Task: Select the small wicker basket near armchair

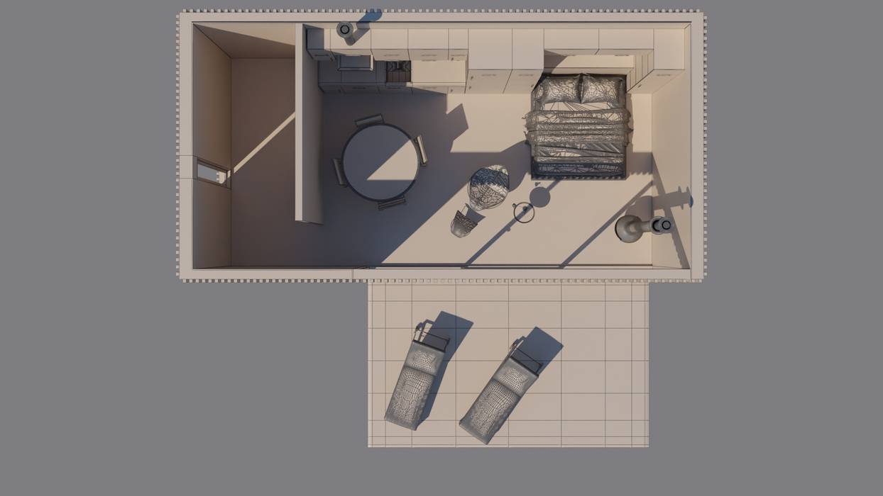Action: [x=464, y=223]
